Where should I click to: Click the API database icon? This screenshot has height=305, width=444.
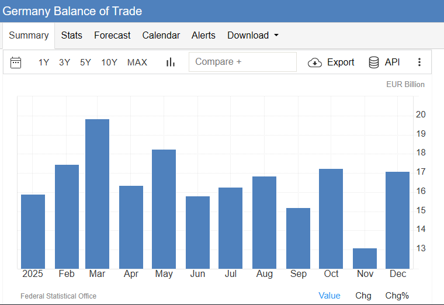point(374,63)
